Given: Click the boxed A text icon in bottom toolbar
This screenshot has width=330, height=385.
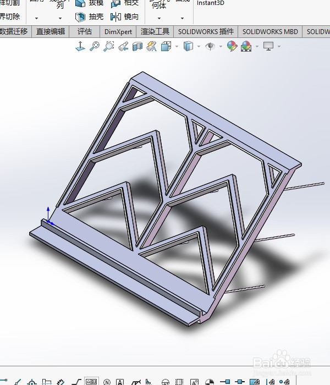Looking at the screenshot, I should (x=119, y=382).
